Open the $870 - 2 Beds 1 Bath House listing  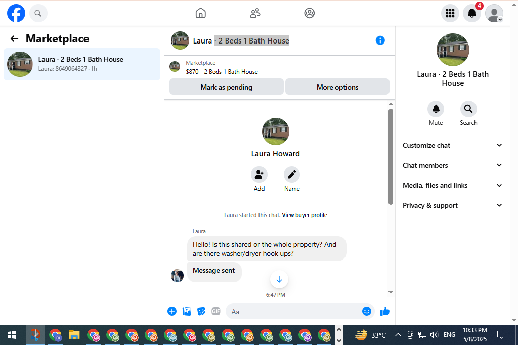pyautogui.click(x=222, y=72)
